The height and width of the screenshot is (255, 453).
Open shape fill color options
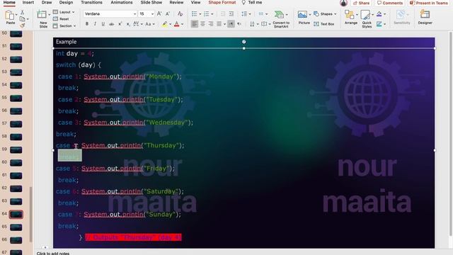381,14
